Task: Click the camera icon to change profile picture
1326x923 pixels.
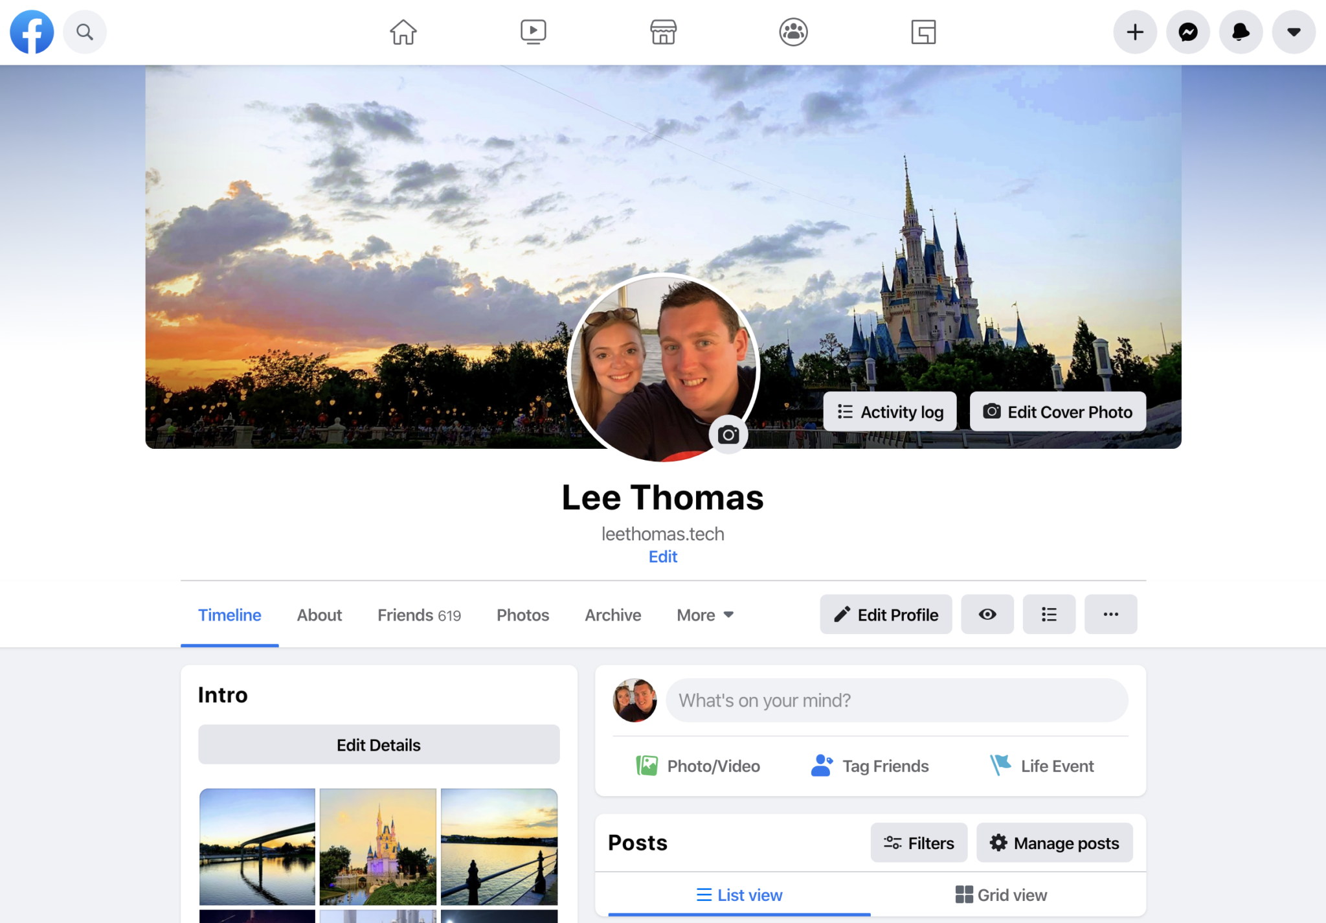Action: pyautogui.click(x=728, y=435)
